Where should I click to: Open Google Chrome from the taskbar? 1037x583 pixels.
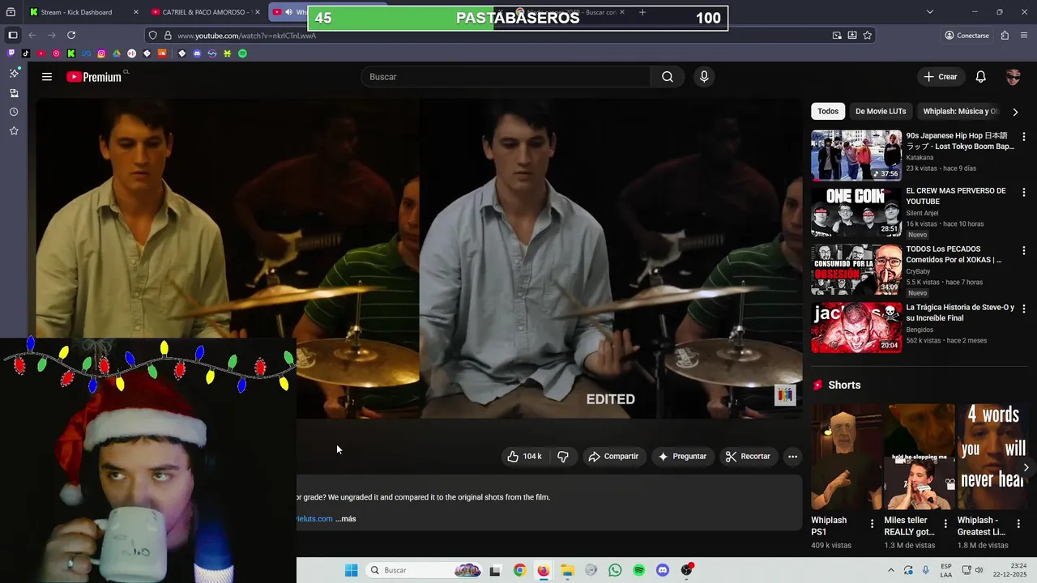[519, 571]
